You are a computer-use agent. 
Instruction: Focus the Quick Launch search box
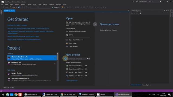point(149,2)
